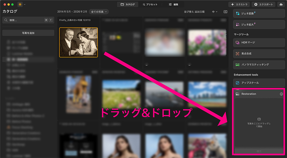Open the エクストラ menu
The height and width of the screenshot is (158, 287).
pos(239,4)
